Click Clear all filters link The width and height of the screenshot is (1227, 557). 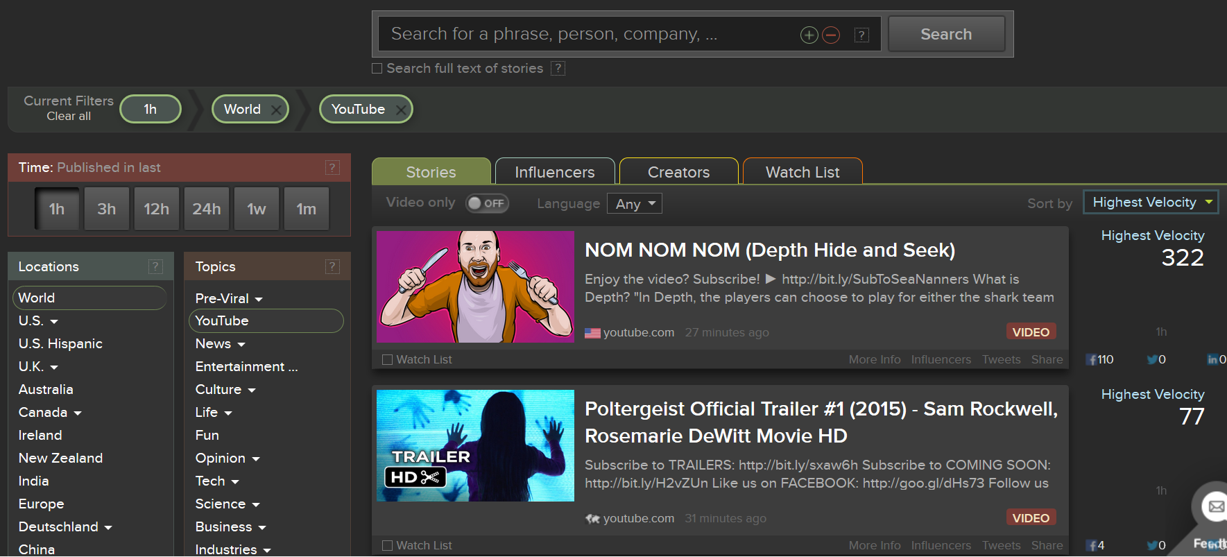pos(69,117)
